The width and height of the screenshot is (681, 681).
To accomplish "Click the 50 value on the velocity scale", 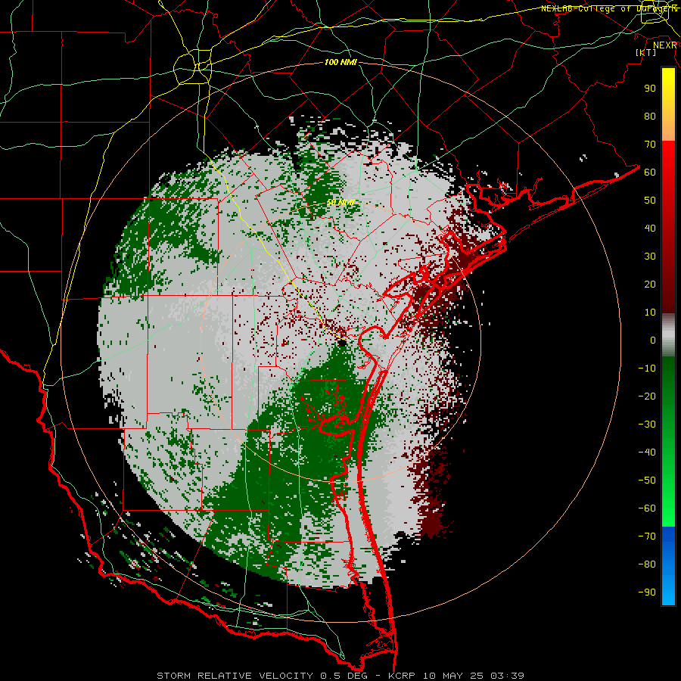I will point(650,201).
